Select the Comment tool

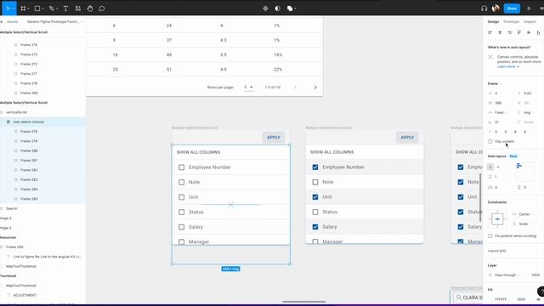pyautogui.click(x=102, y=8)
